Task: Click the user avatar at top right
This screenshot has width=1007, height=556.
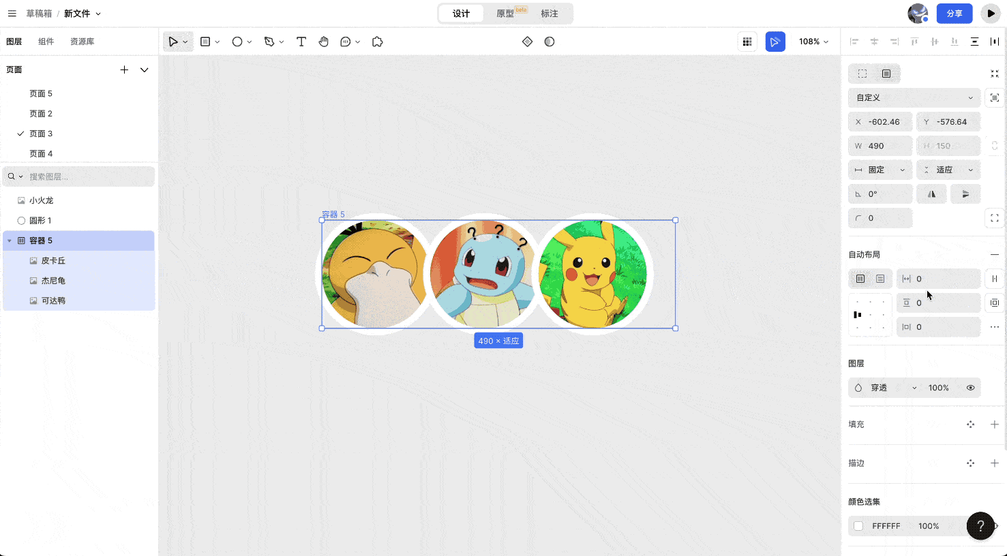Action: [x=918, y=14]
